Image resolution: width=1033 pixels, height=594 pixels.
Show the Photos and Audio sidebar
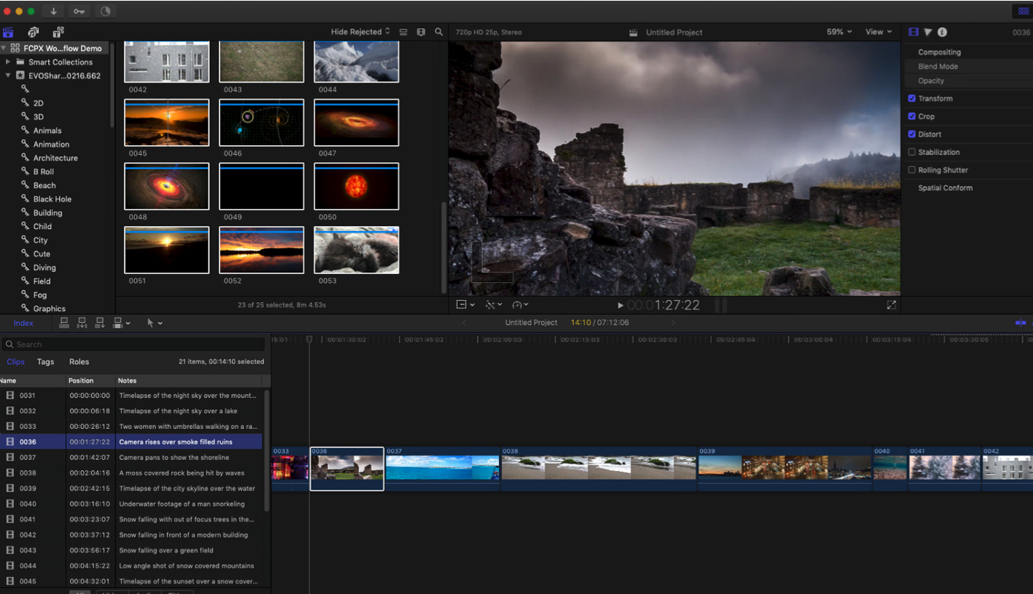33,32
